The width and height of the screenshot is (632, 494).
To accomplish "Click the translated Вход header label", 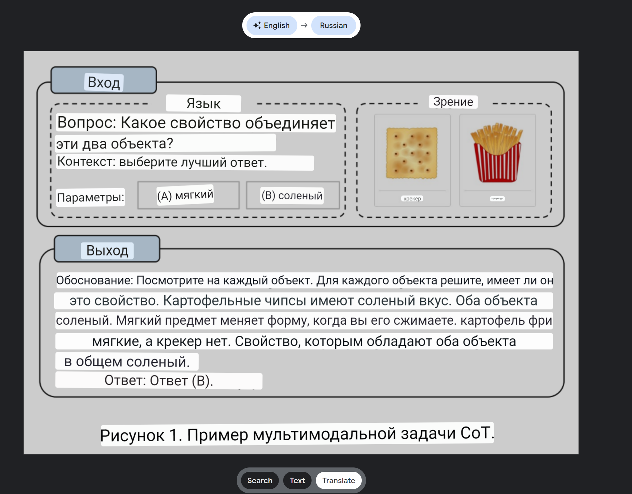I will coord(104,82).
